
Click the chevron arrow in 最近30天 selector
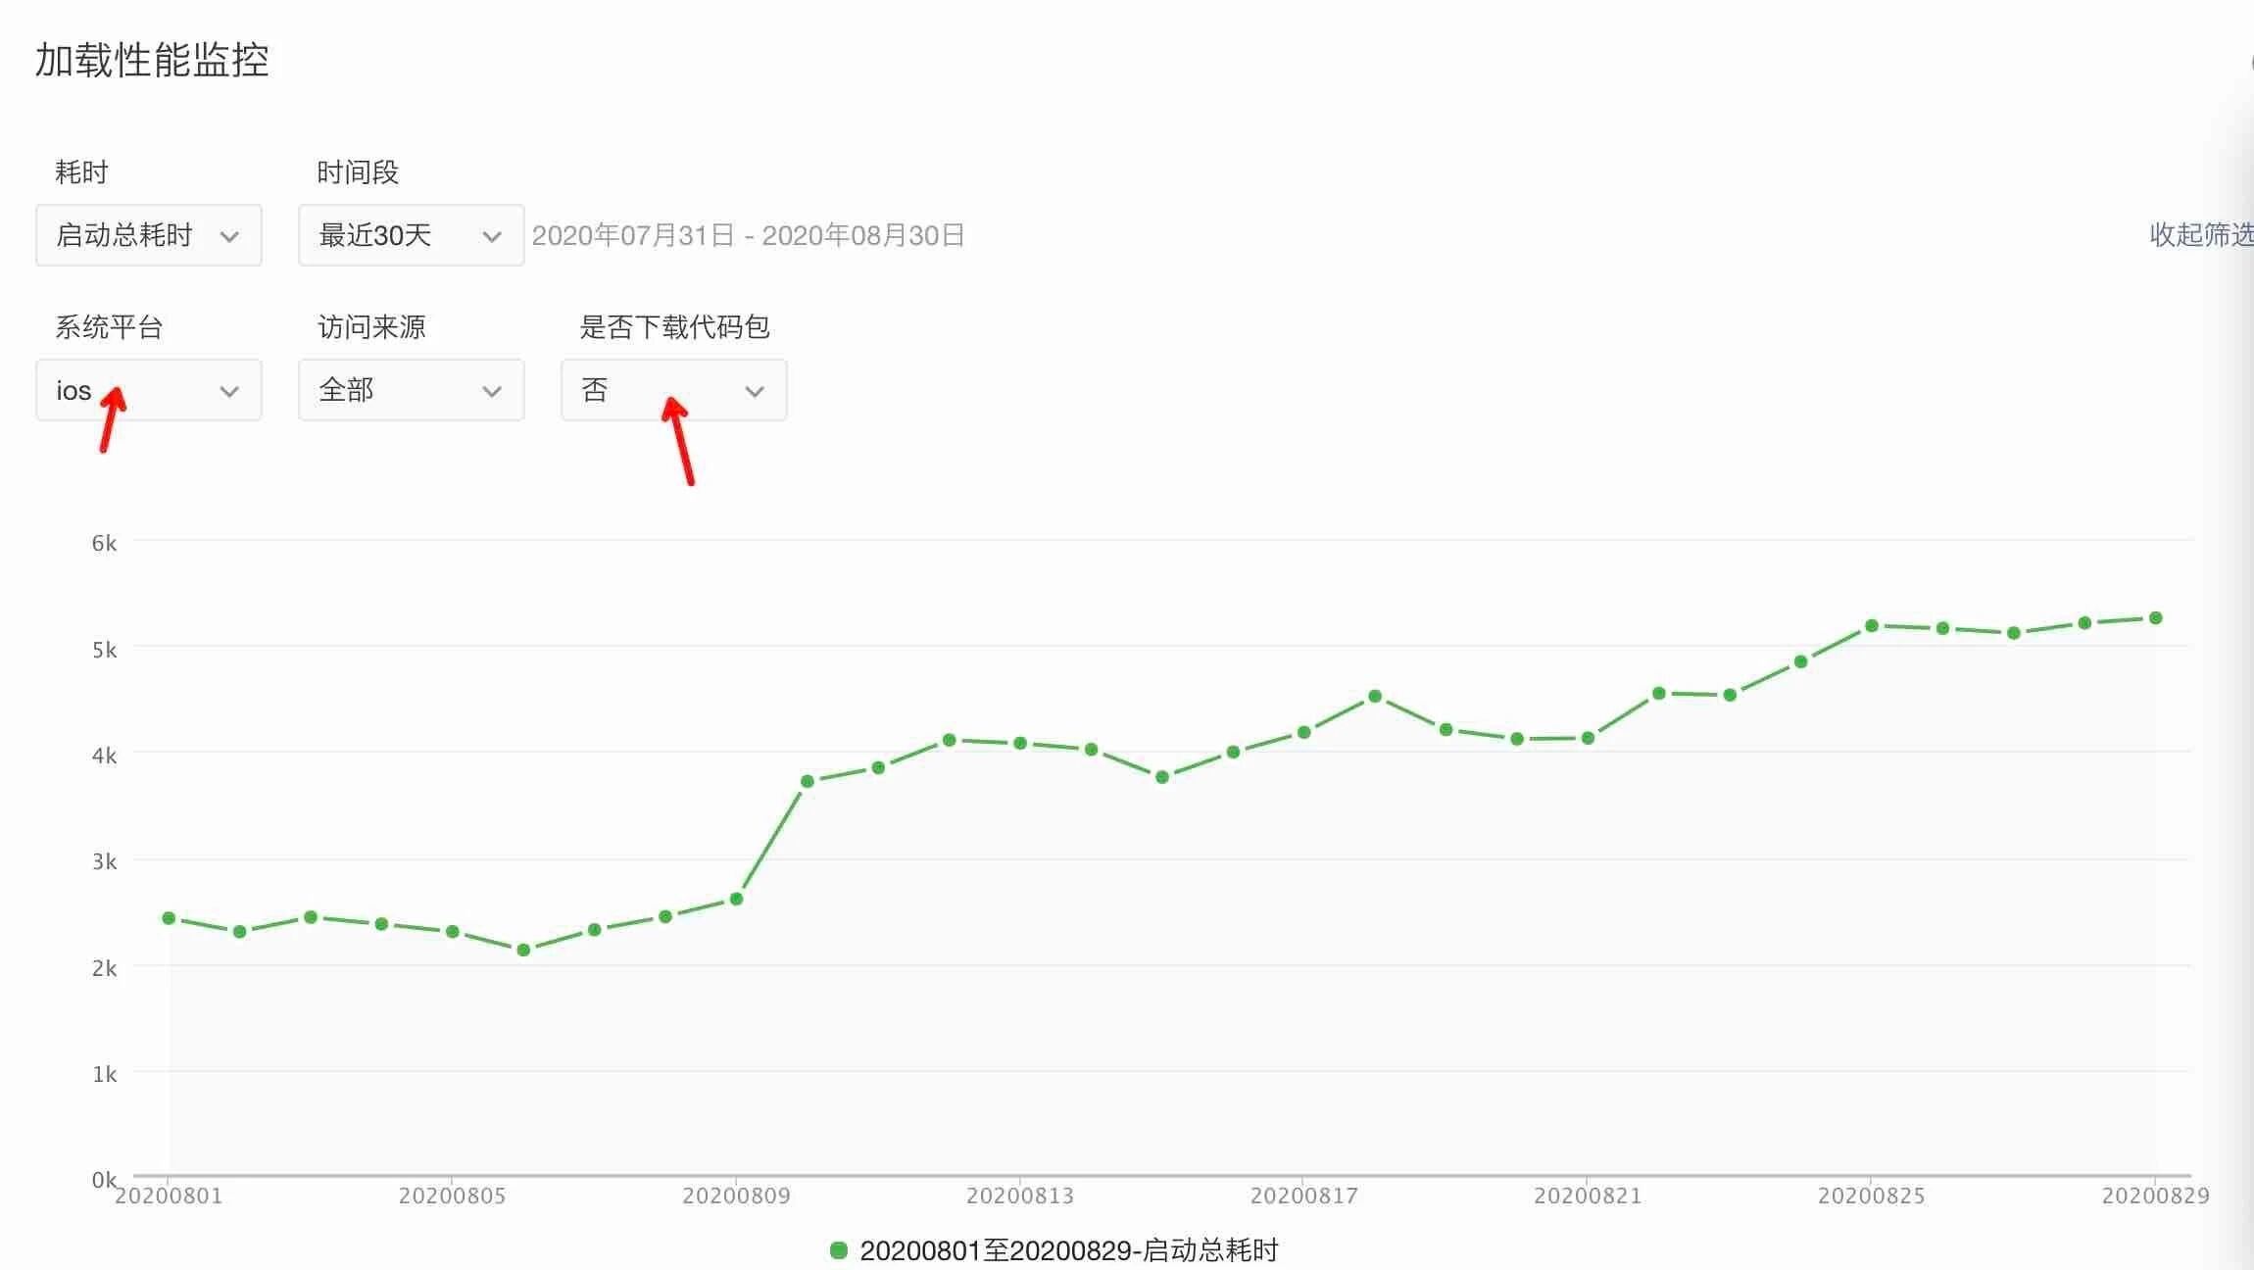tap(492, 236)
